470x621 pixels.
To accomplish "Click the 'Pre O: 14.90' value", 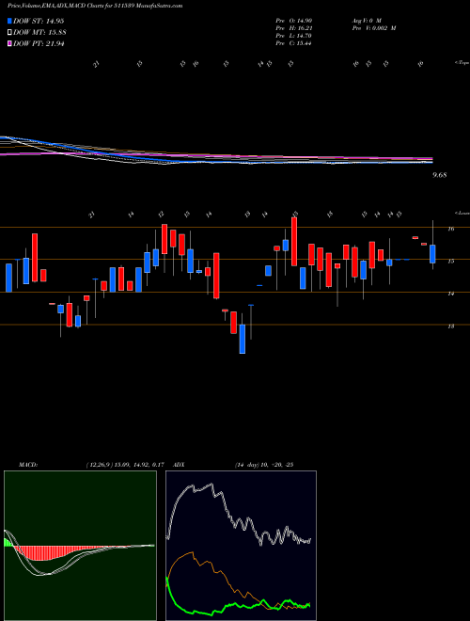I will (x=293, y=20).
